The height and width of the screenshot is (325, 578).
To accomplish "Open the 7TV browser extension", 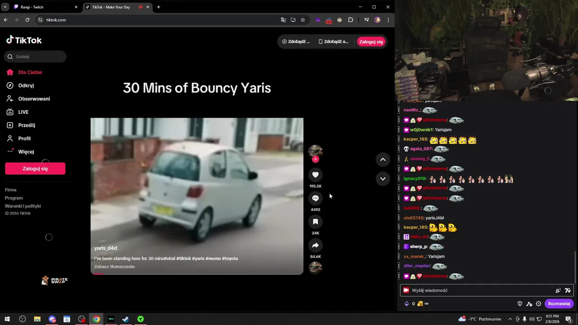I will tap(318, 20).
